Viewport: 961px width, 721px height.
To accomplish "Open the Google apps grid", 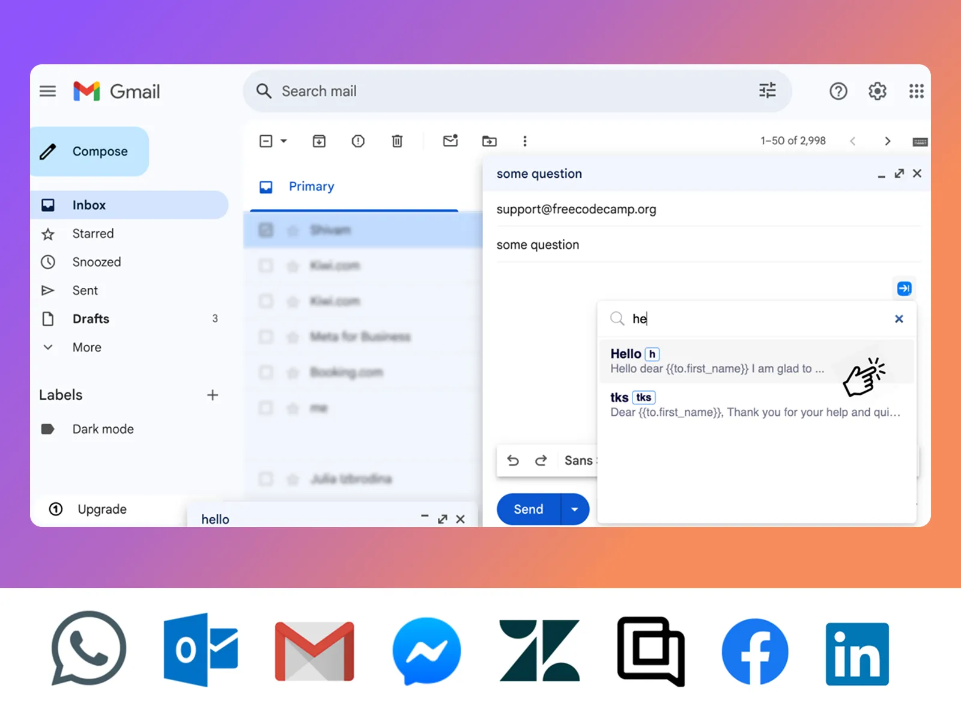I will (916, 91).
